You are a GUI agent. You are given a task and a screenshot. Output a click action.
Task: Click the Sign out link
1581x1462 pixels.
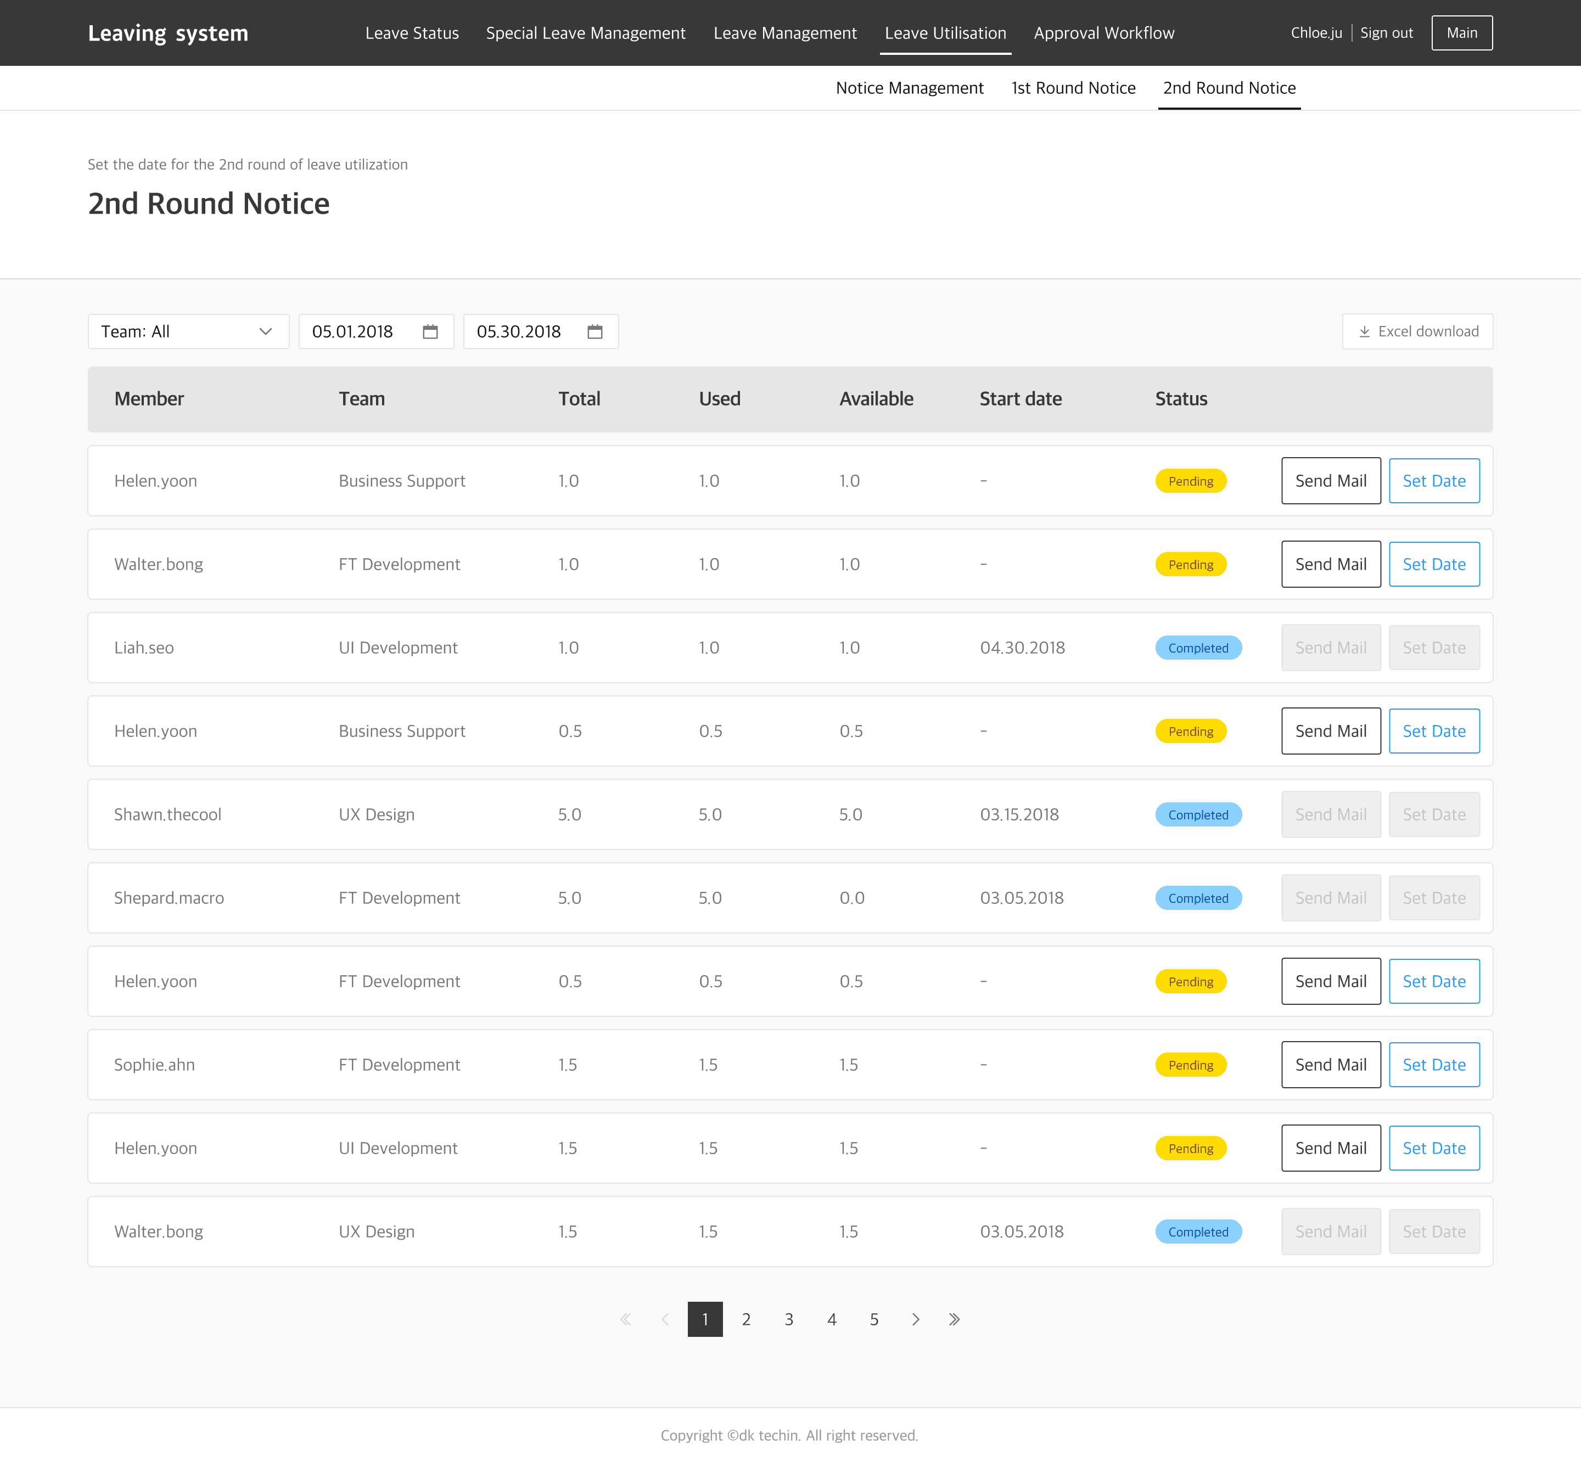pos(1386,33)
